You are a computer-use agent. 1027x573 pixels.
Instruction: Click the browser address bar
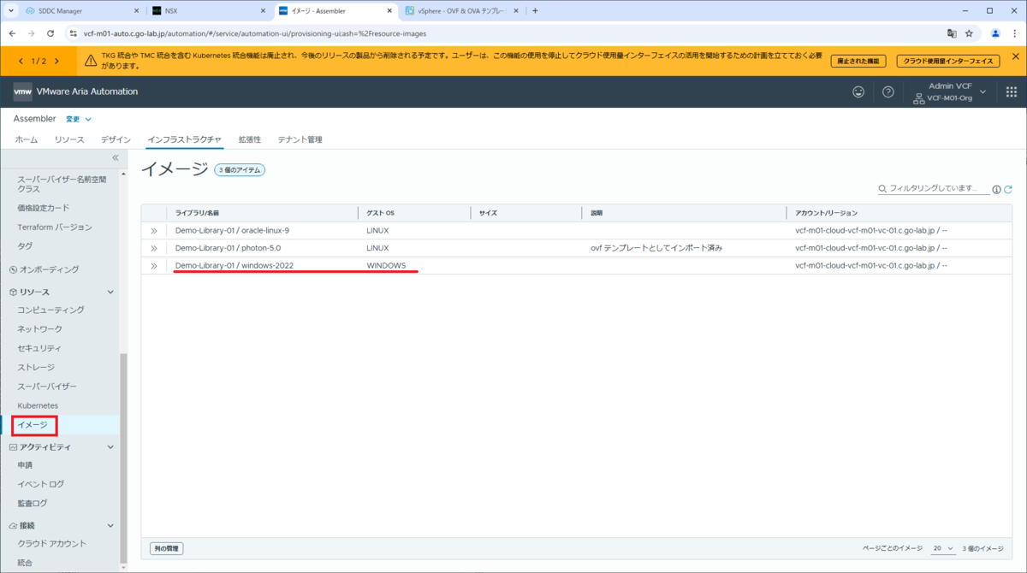tap(505, 33)
